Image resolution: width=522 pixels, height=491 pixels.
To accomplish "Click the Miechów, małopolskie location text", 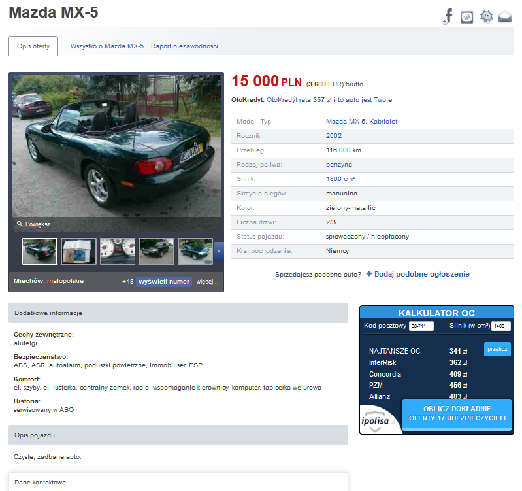I will (48, 281).
